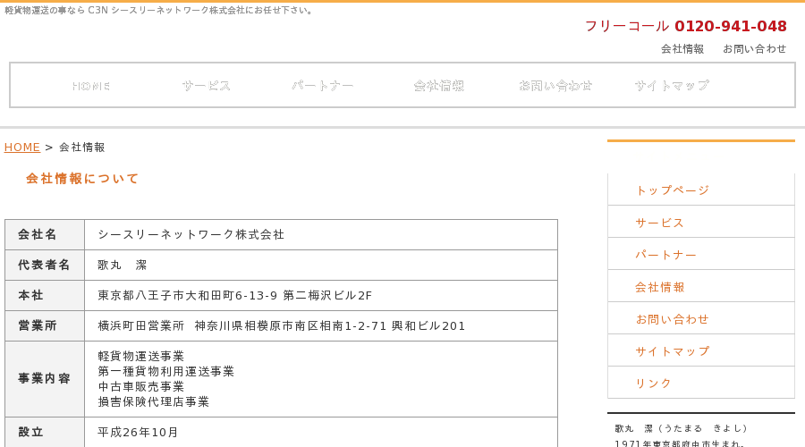805x447 pixels.
Task: Click the HOME breadcrumb link
Action: 22,148
